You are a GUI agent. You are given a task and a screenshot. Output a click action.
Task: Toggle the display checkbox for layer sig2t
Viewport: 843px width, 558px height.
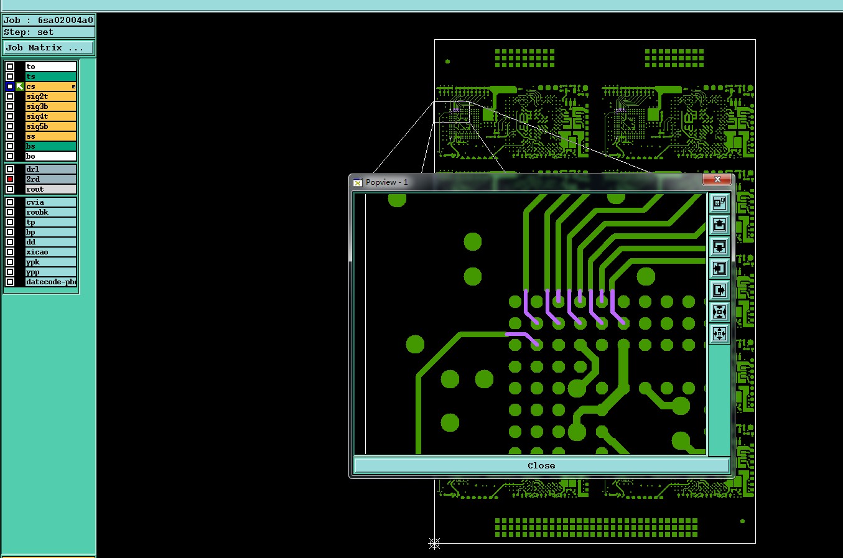click(x=10, y=96)
